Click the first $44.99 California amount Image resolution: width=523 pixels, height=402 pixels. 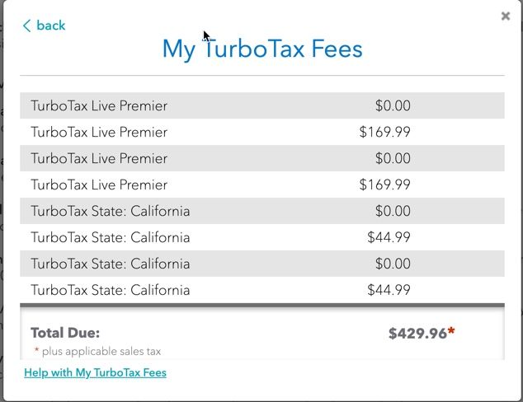389,237
